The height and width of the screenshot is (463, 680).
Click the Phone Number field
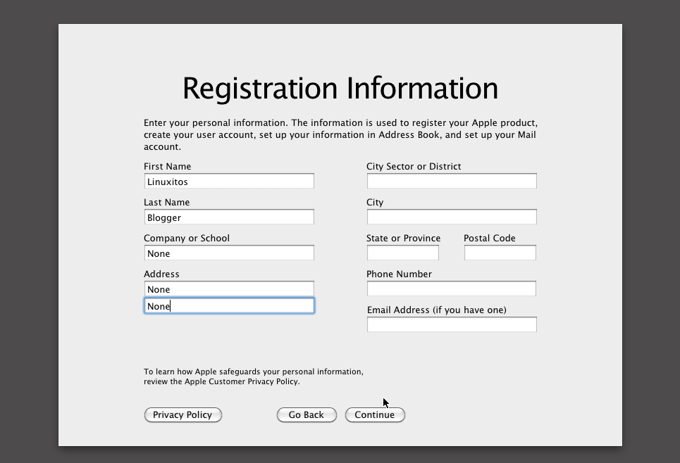(x=452, y=289)
